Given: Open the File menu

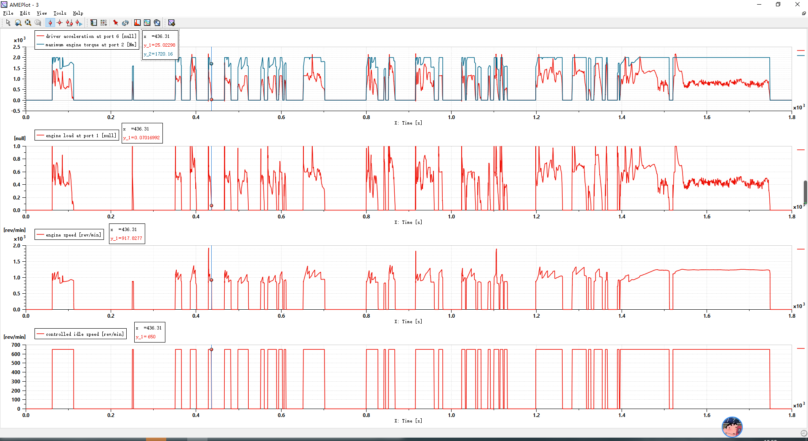Looking at the screenshot, I should (8, 13).
